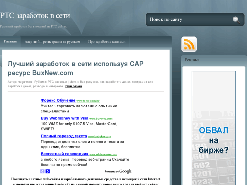Open 'Buy Webmoney with Visa' ad link
The height and width of the screenshot is (185, 247).
65,118
